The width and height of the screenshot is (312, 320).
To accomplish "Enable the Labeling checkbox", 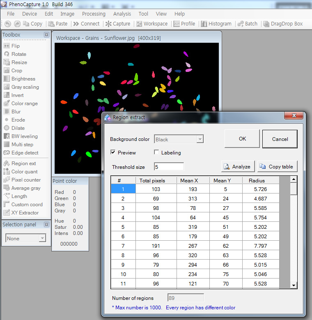I will pos(156,152).
